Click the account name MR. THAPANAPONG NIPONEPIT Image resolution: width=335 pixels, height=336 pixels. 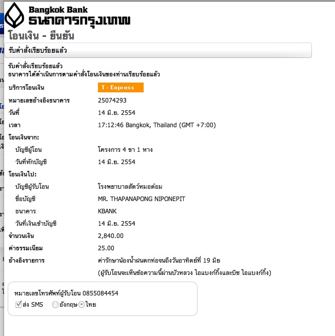(142, 199)
